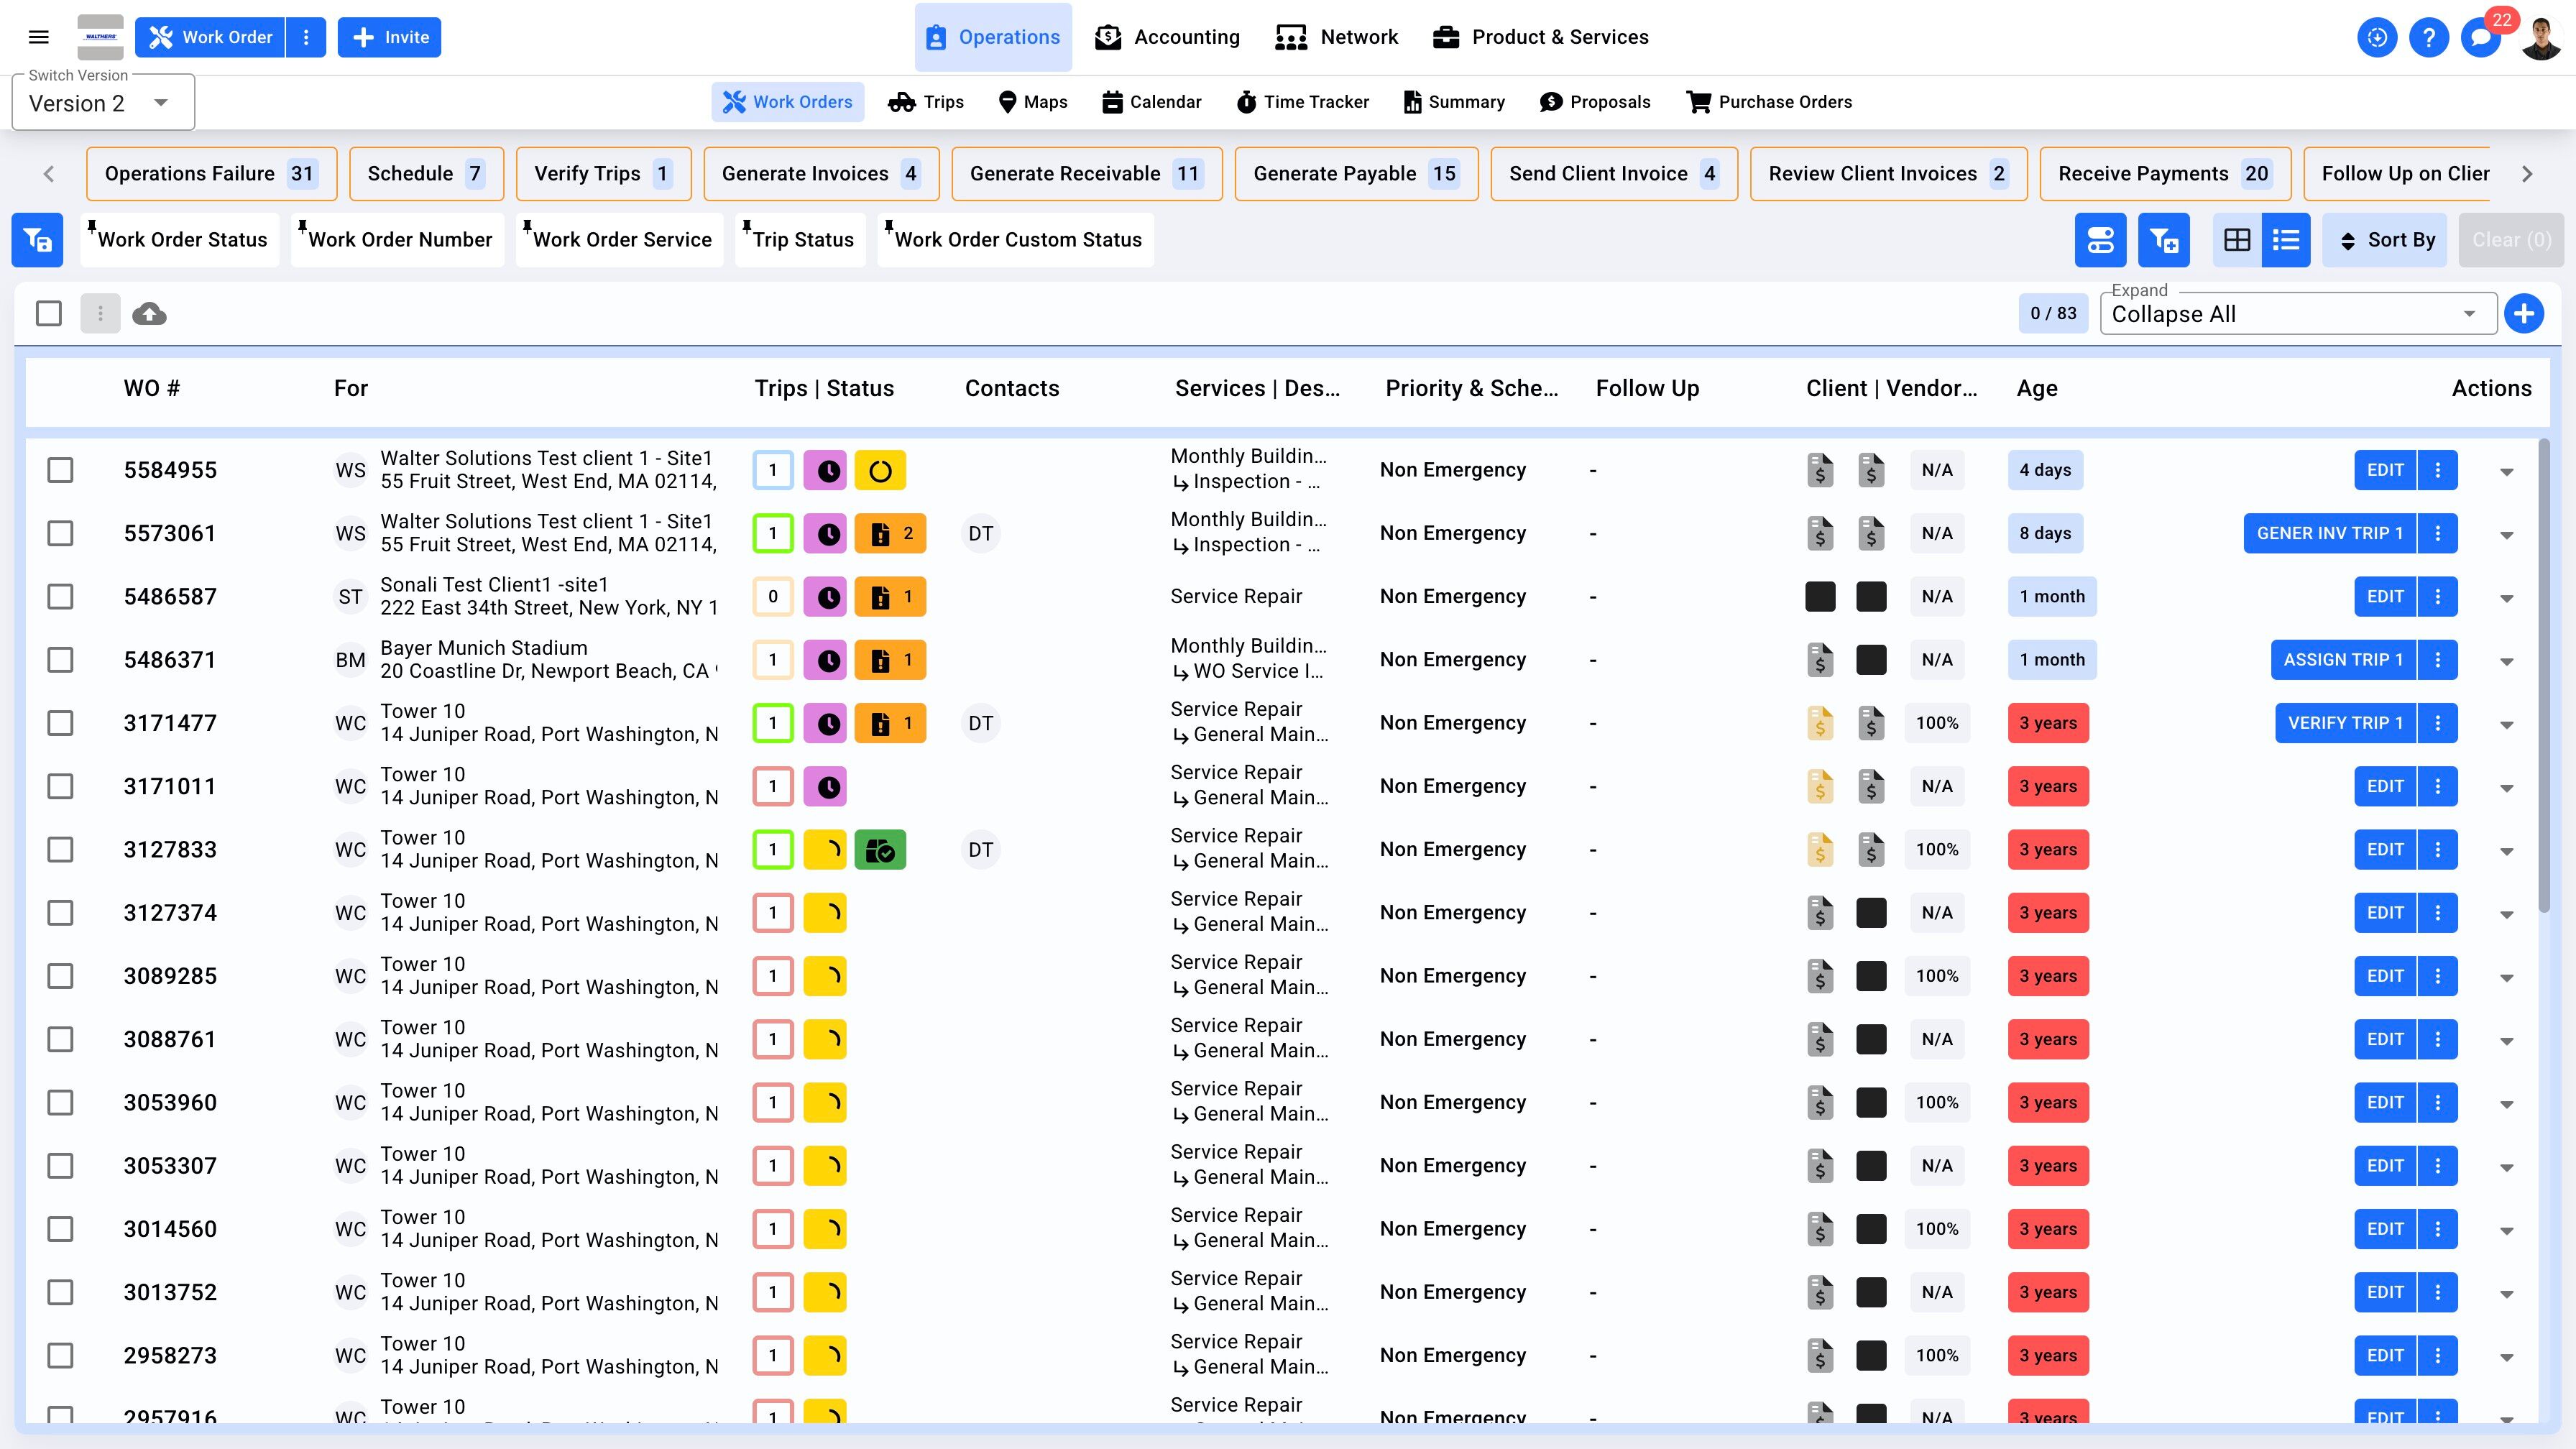
Task: Select the checkbox for work order 3171477
Action: click(x=61, y=723)
